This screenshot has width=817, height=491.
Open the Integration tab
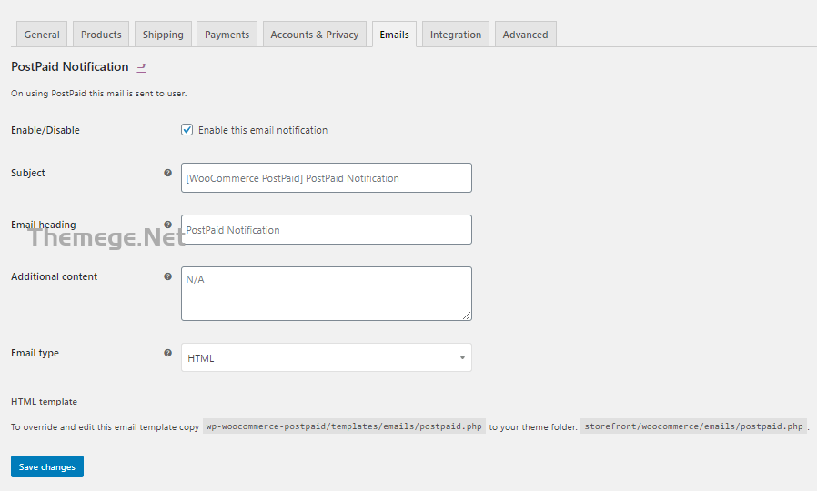(456, 35)
